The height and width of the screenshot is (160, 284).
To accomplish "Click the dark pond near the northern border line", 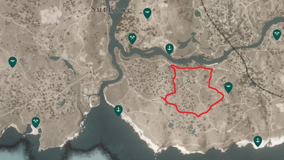I will click(197, 13).
